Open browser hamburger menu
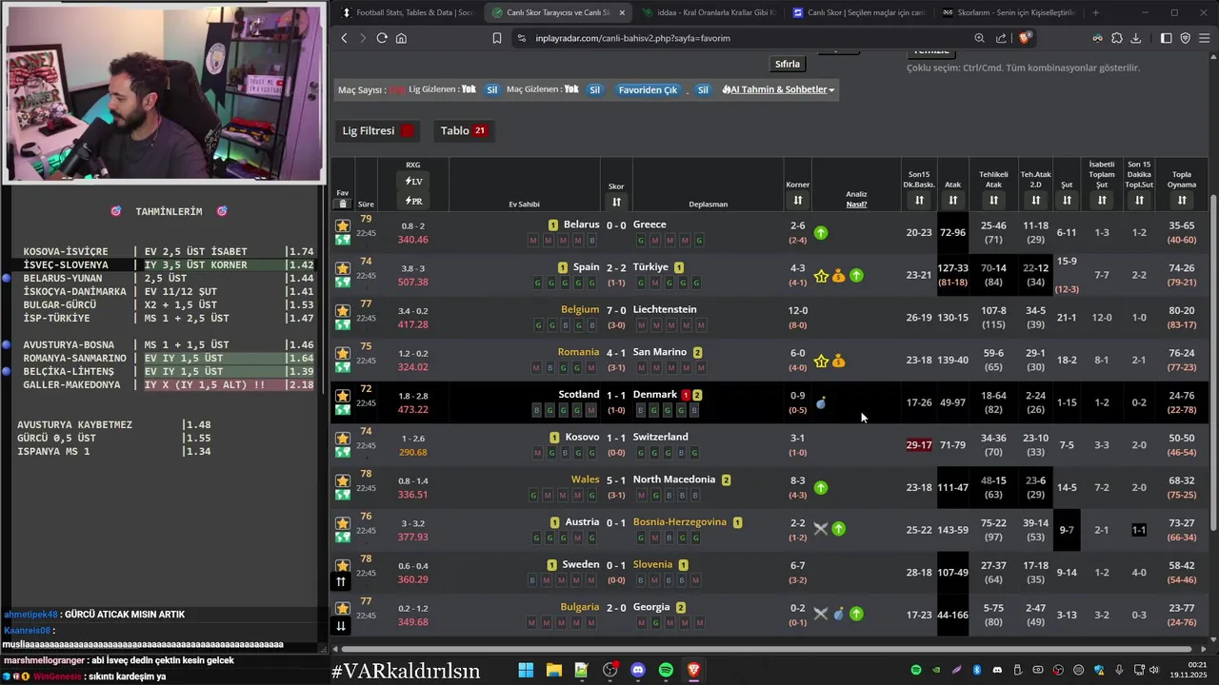This screenshot has height=685, width=1219. [1205, 38]
